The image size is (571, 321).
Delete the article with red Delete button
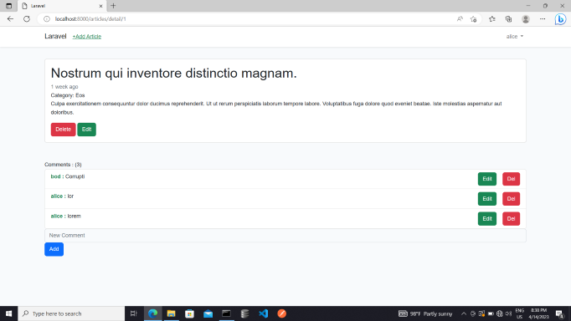tap(63, 130)
